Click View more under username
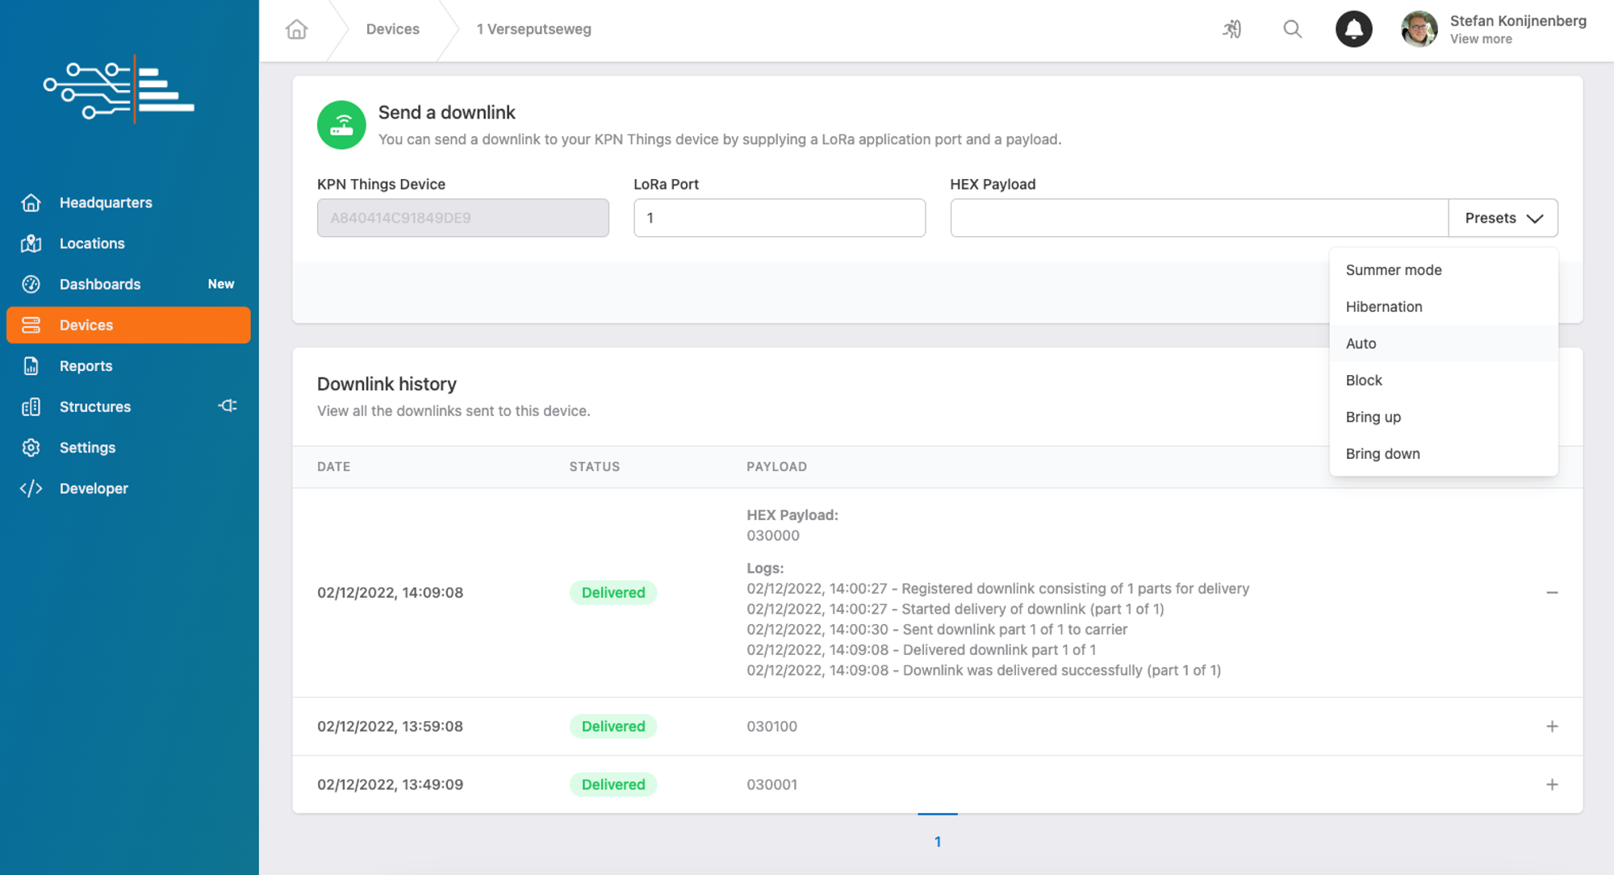The image size is (1614, 875). [x=1480, y=39]
